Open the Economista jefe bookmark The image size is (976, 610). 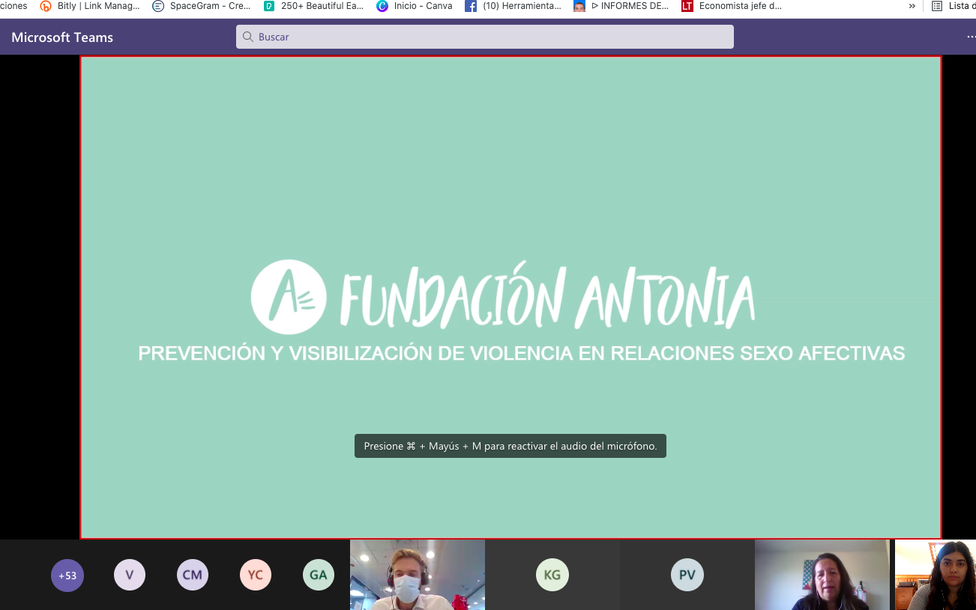pyautogui.click(x=732, y=6)
